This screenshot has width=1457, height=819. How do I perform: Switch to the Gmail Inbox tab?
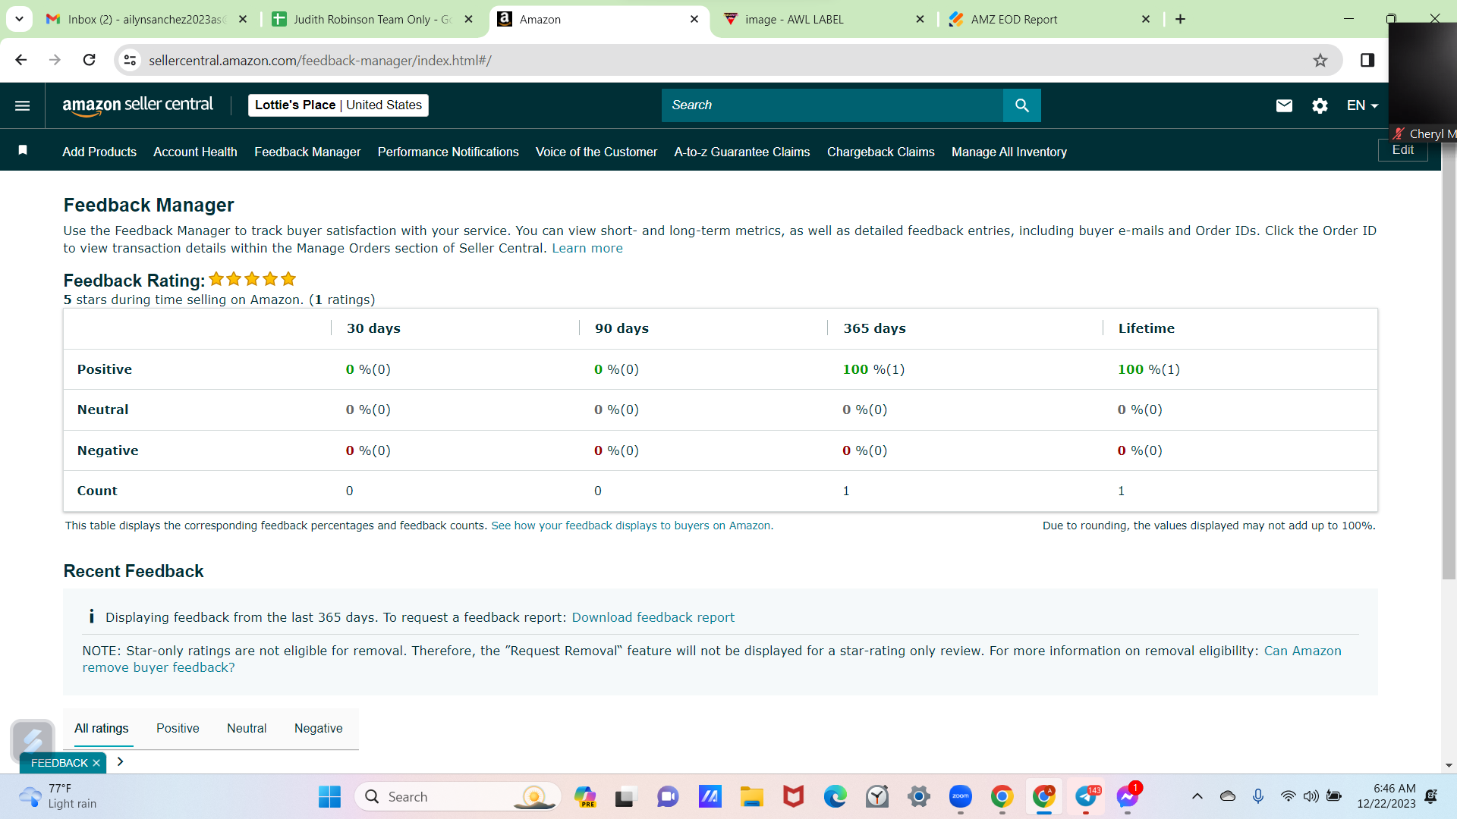[146, 20]
